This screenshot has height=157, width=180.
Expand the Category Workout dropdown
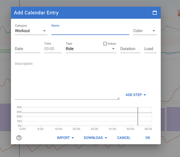[31, 31]
